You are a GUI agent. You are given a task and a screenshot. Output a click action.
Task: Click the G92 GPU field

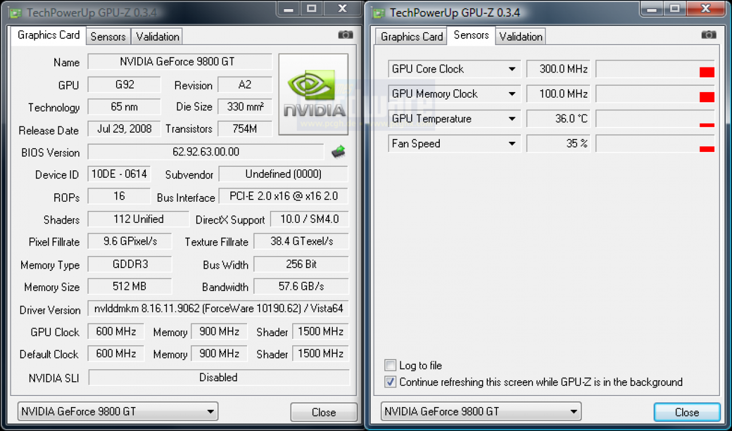tap(124, 85)
